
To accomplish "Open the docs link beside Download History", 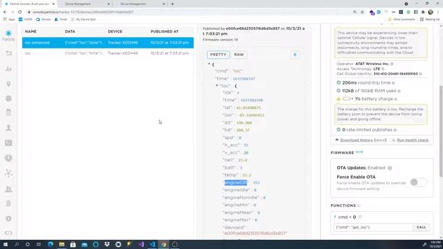I will pos(380,140).
